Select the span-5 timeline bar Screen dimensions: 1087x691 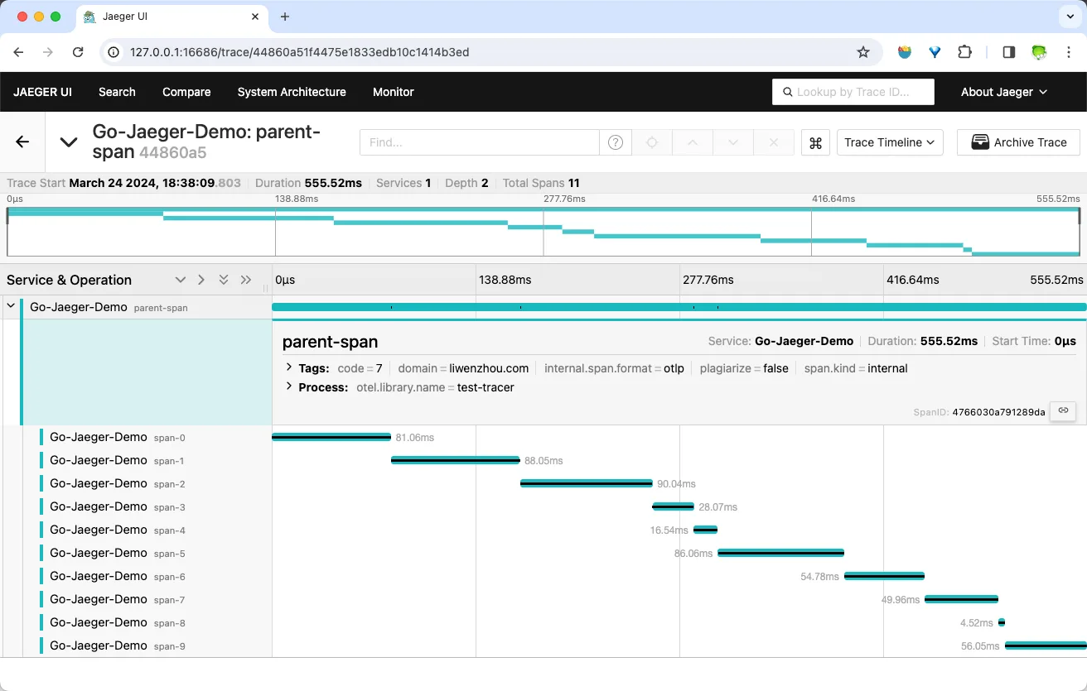pos(780,553)
